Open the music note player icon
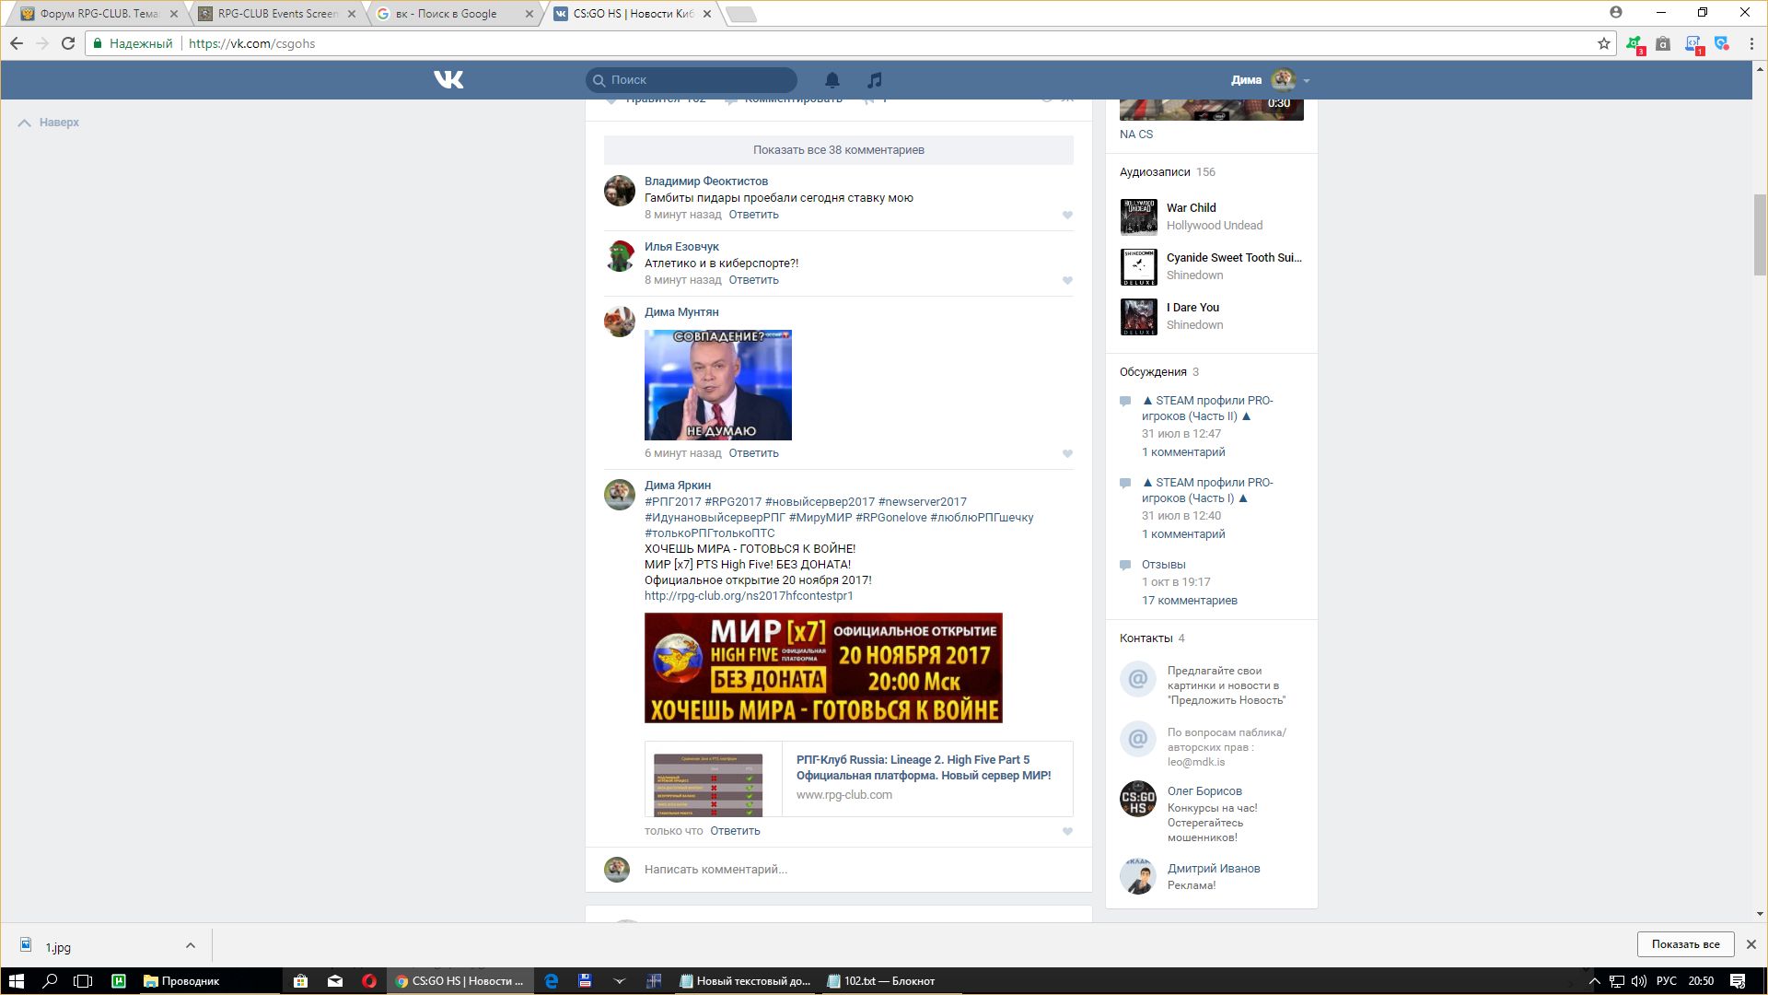The height and width of the screenshot is (995, 1768). click(875, 80)
